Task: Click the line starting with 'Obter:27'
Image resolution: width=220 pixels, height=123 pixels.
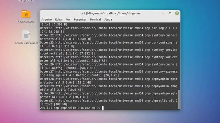Action: pos(109,71)
